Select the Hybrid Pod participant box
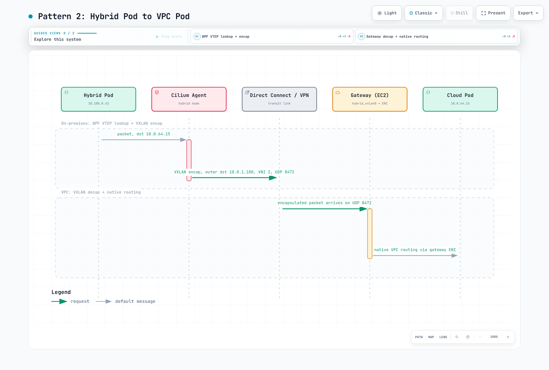 point(98,99)
